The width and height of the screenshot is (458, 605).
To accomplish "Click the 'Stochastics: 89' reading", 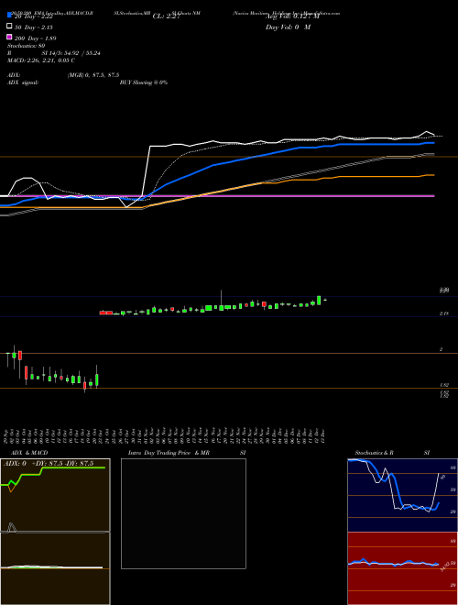I will click(27, 46).
